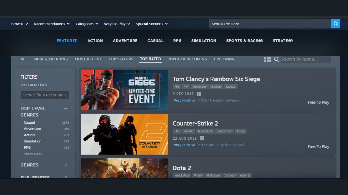Switch to the All list tab

coord(24,59)
